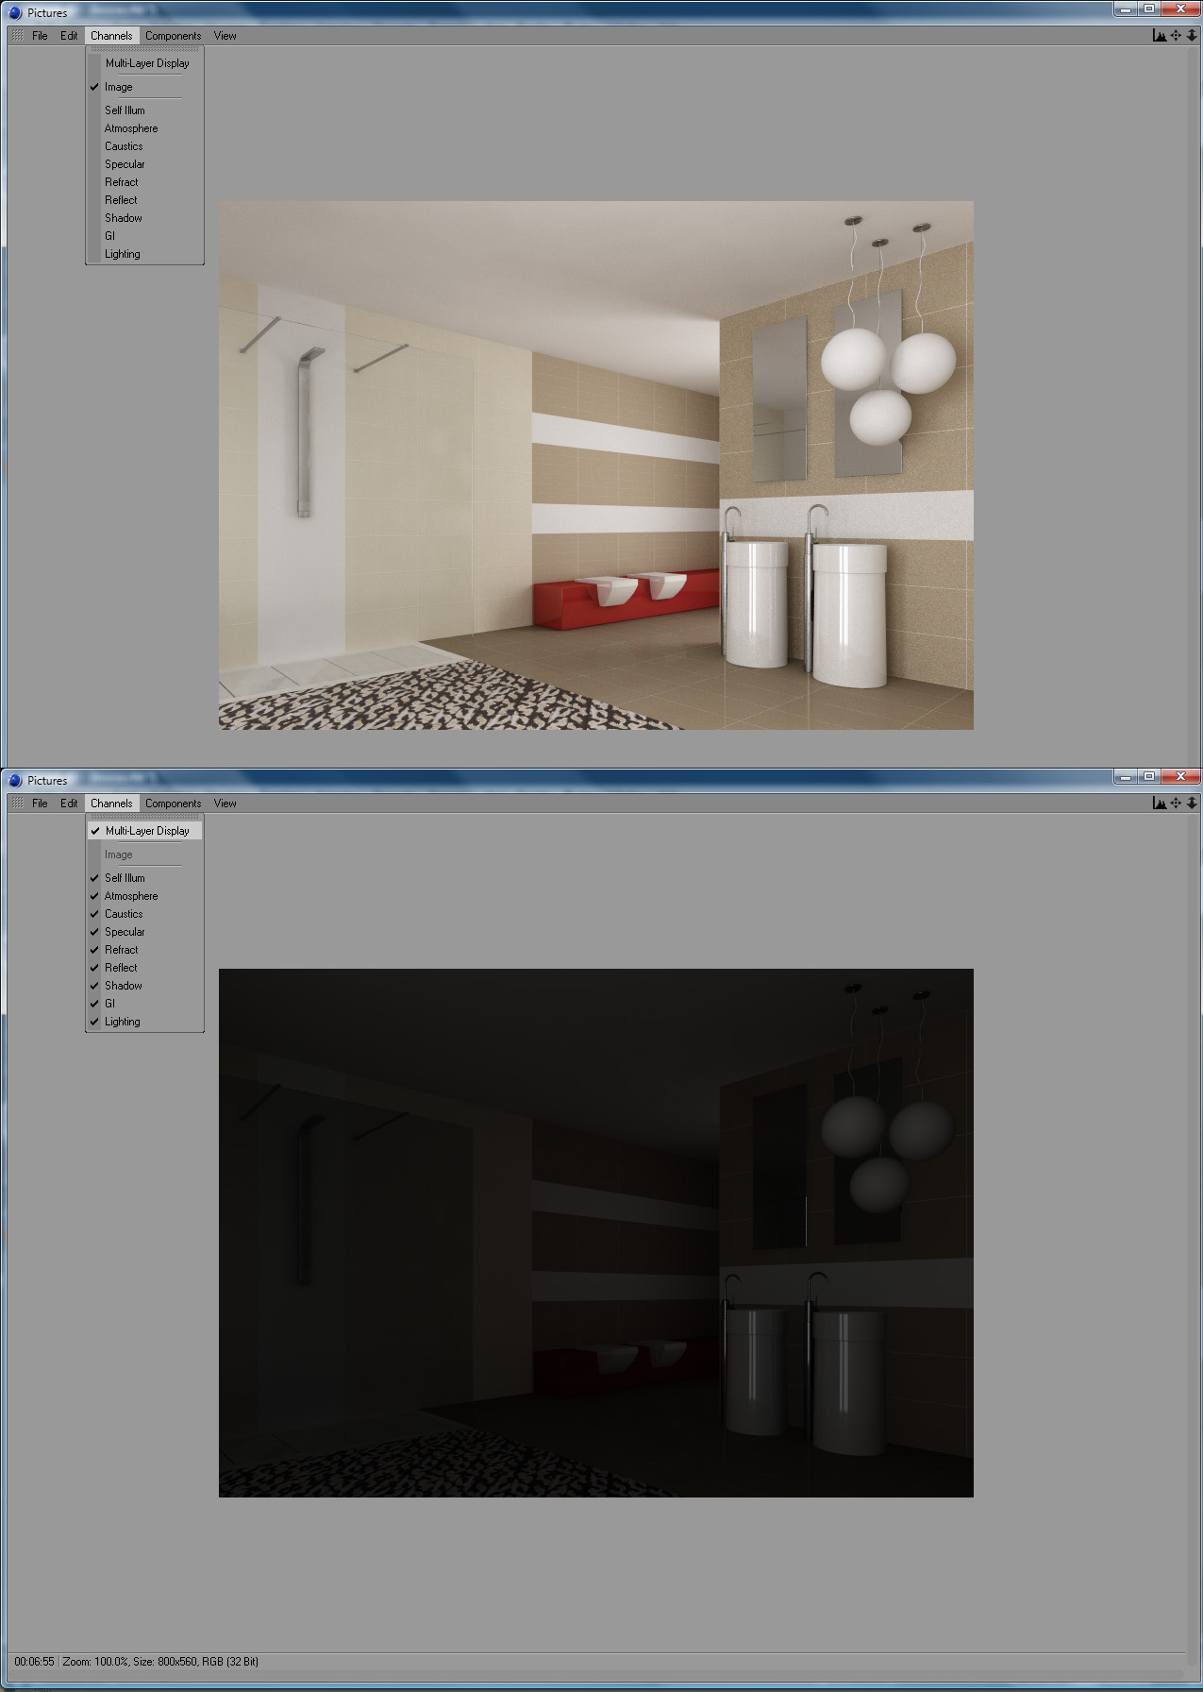Click the move/pan icon in the bottom window
The width and height of the screenshot is (1203, 1692).
coord(1176,804)
